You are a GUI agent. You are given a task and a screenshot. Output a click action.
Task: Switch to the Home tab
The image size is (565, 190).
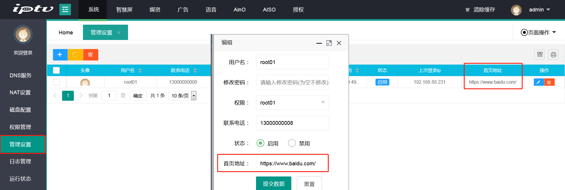pyautogui.click(x=66, y=32)
